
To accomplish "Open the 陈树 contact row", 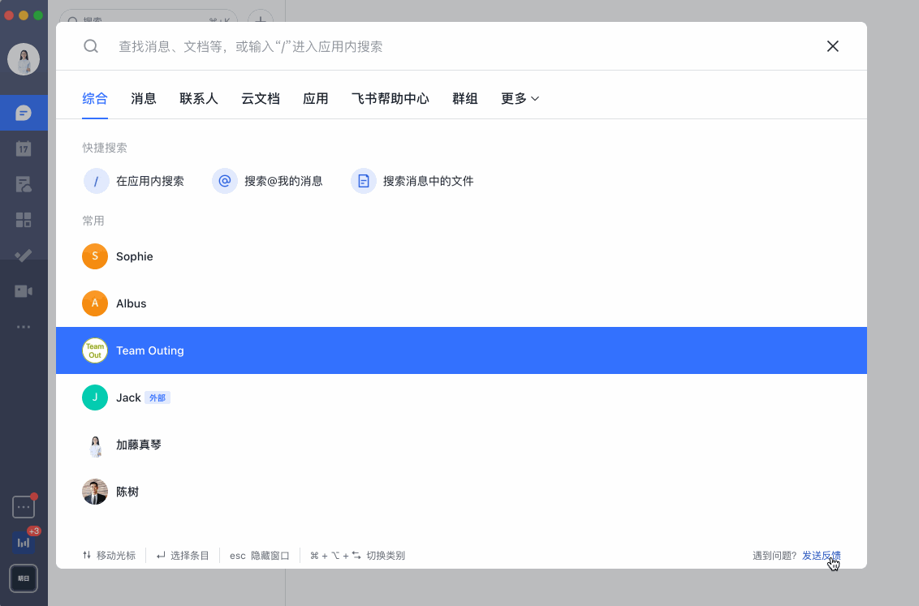I will pos(461,492).
